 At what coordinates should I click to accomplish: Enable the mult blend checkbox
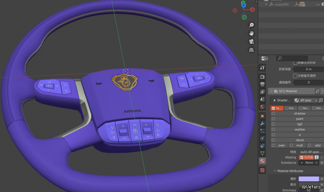(291, 145)
